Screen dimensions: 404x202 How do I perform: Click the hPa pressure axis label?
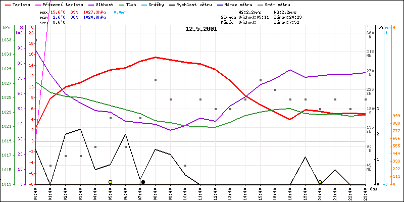point(6,27)
